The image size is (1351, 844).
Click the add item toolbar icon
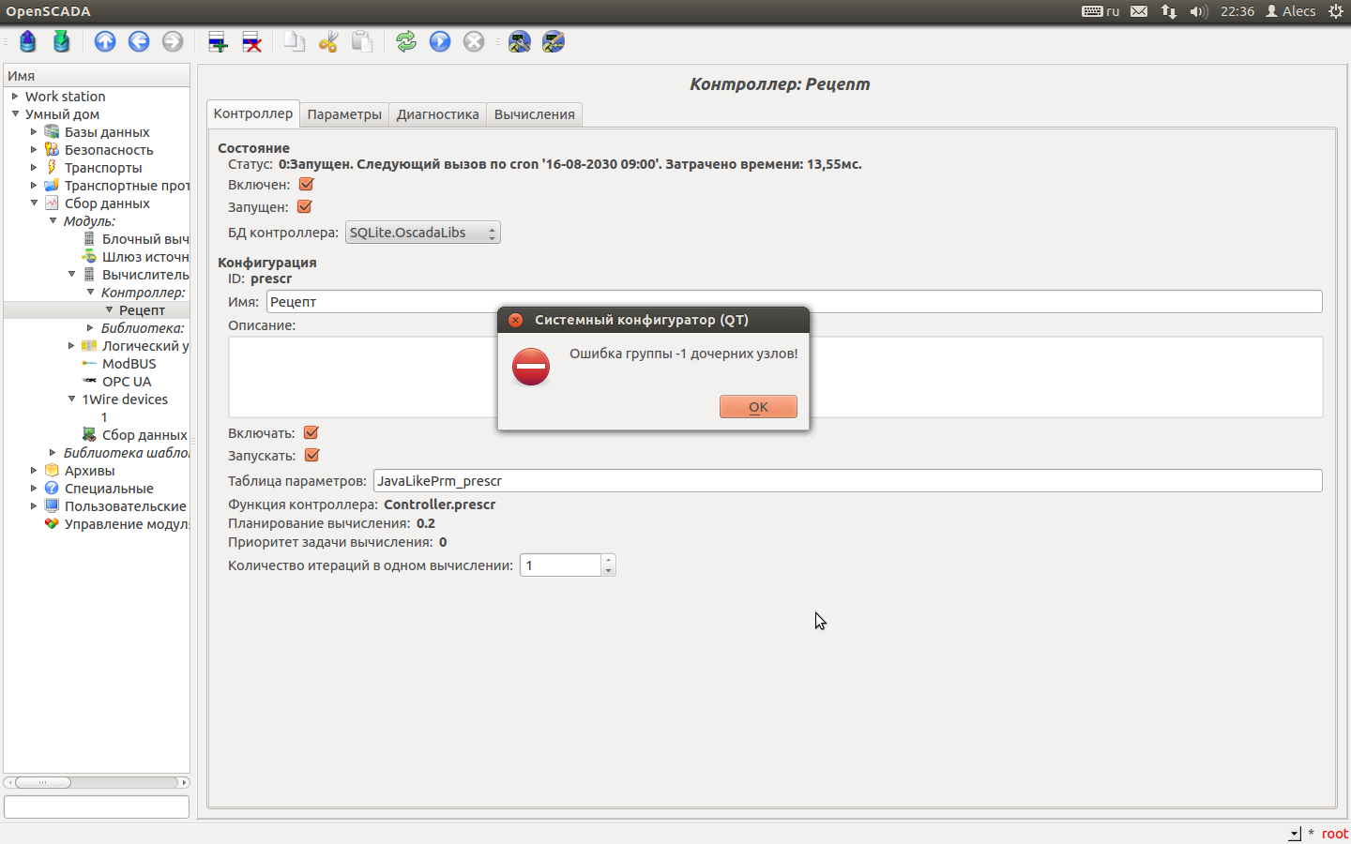click(x=218, y=41)
